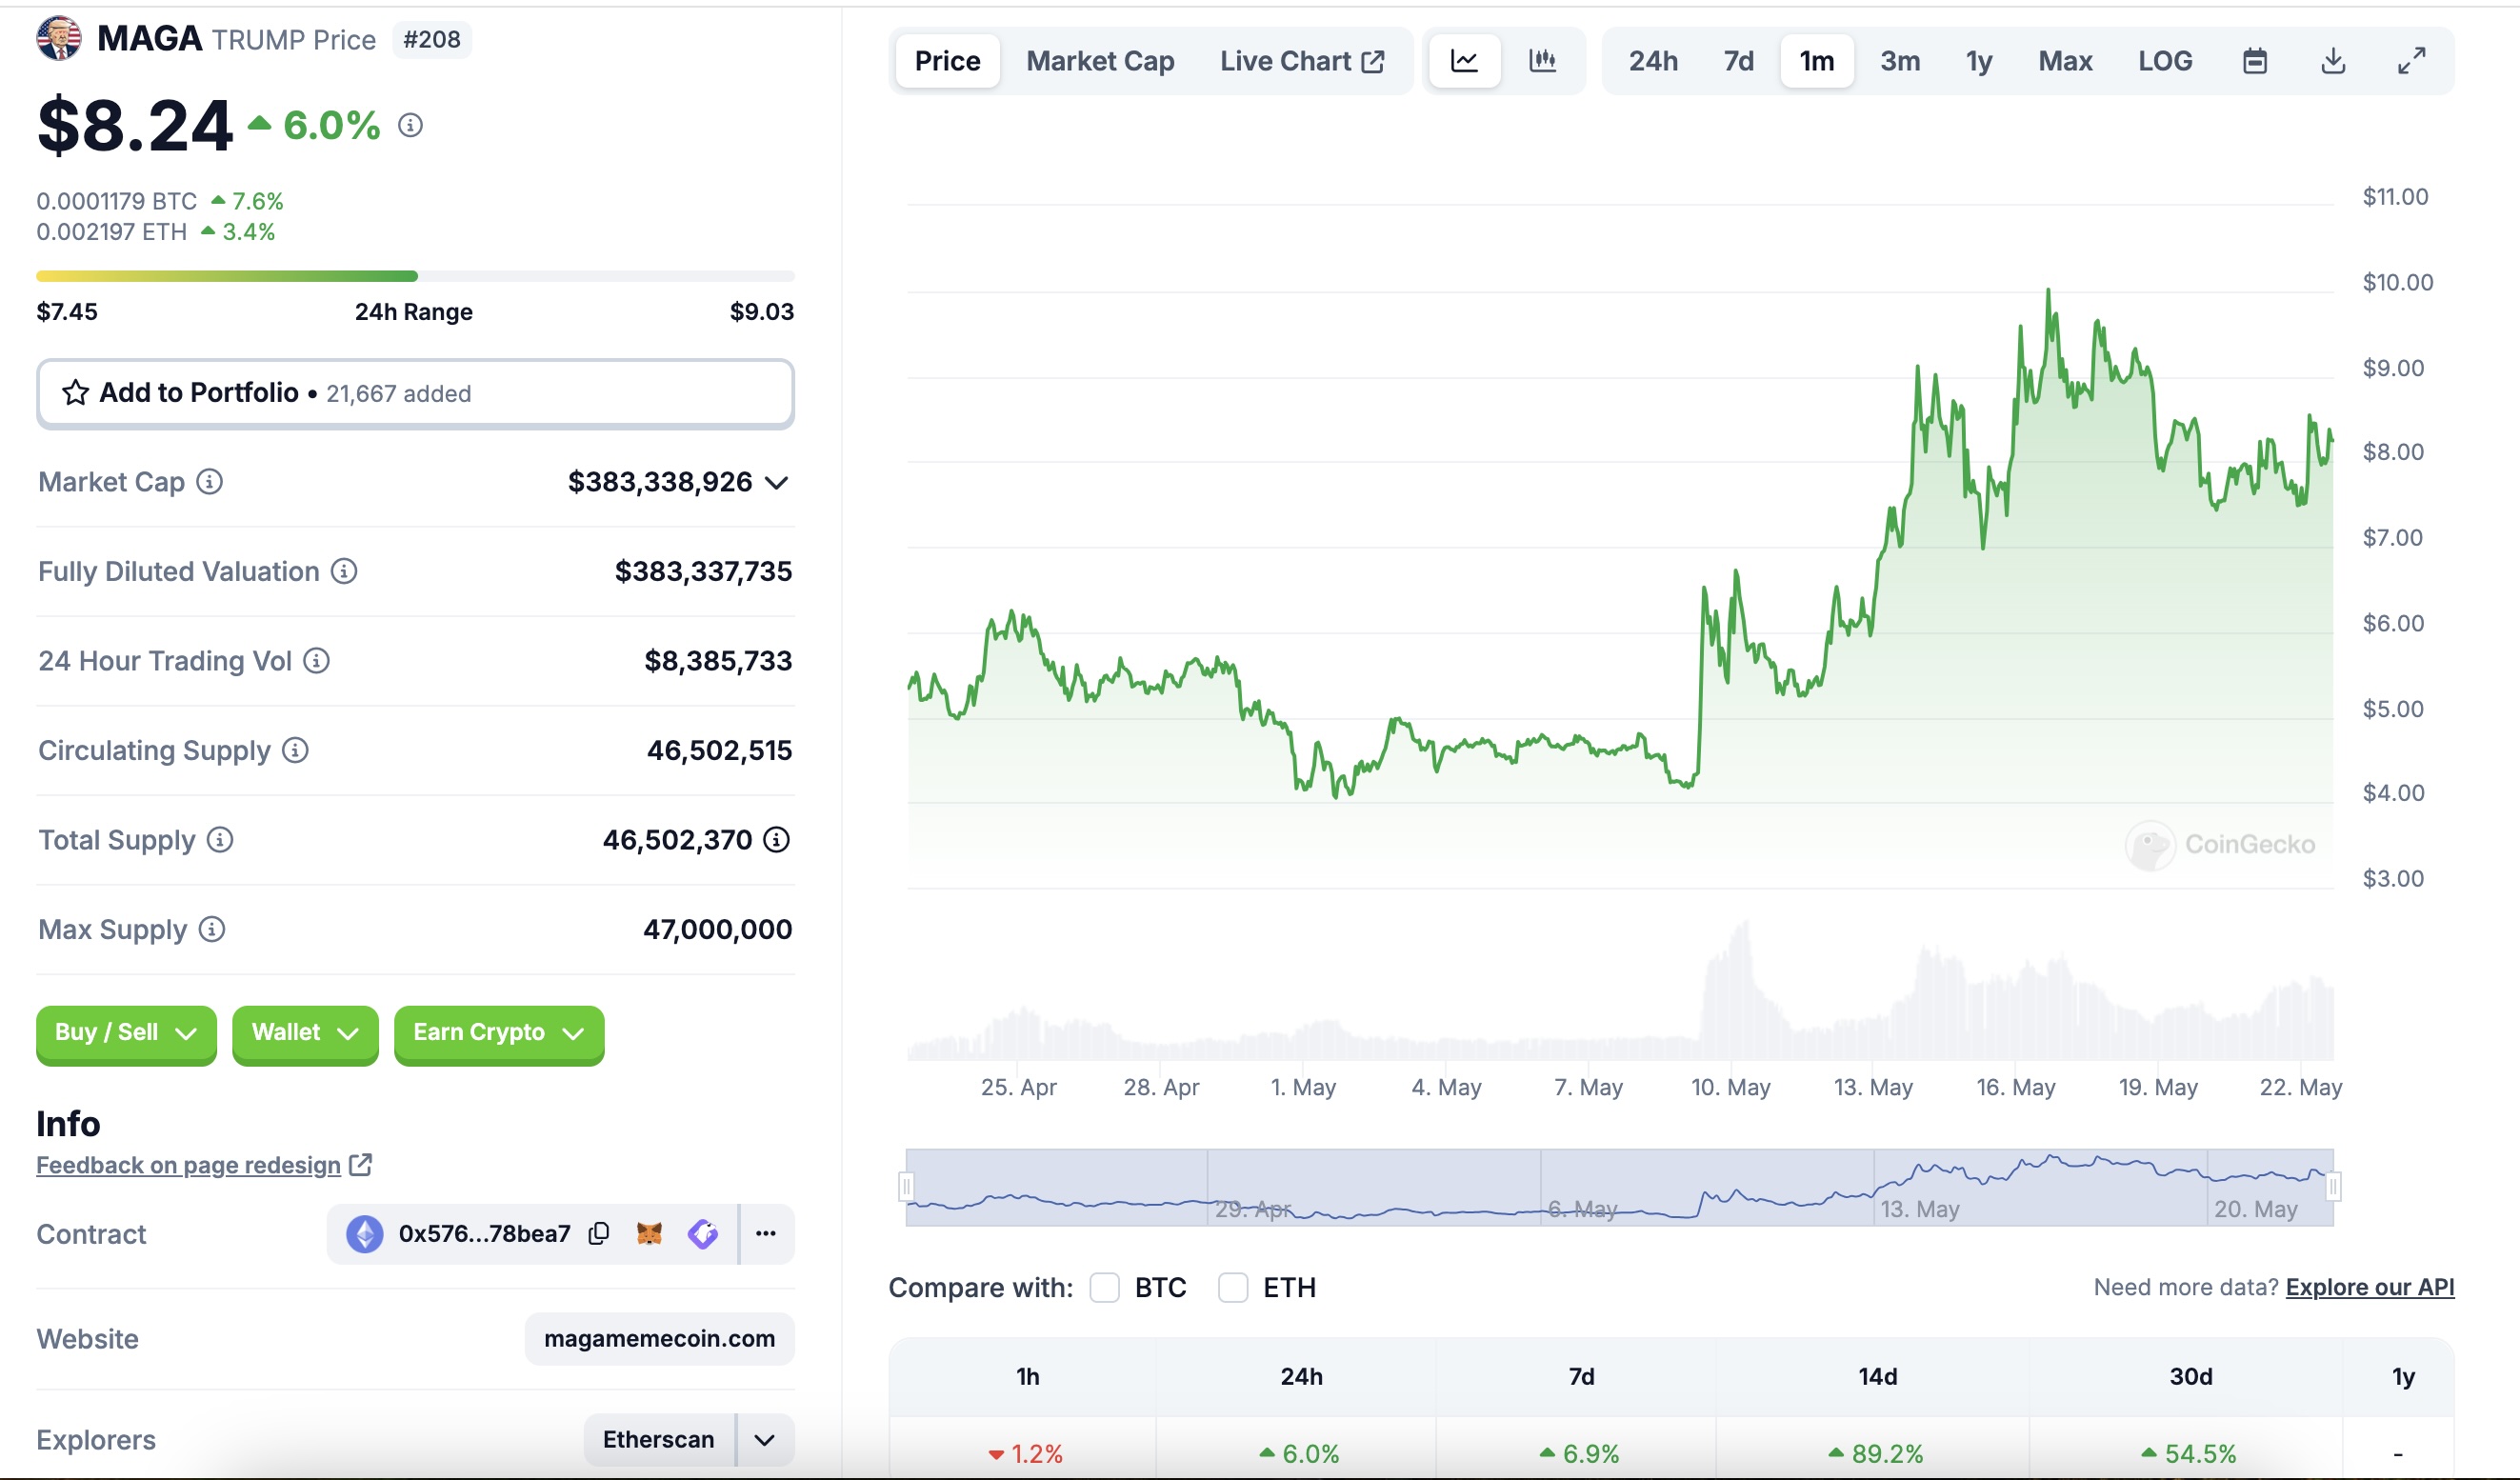
Task: Open the Earn Crypto dropdown
Action: pos(499,1033)
